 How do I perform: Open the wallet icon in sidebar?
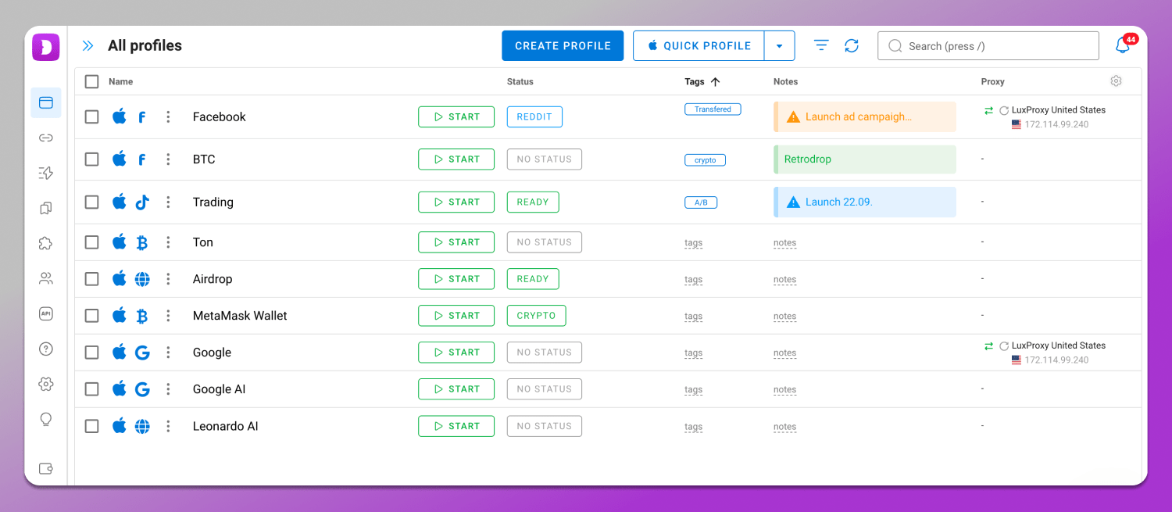(x=45, y=468)
